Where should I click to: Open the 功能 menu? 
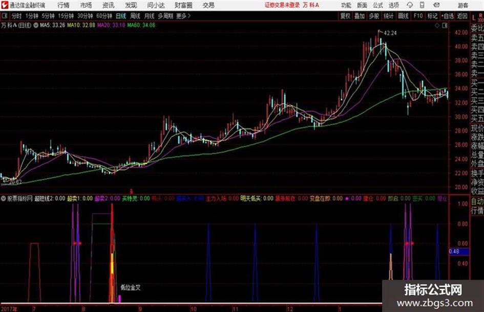click(346, 5)
